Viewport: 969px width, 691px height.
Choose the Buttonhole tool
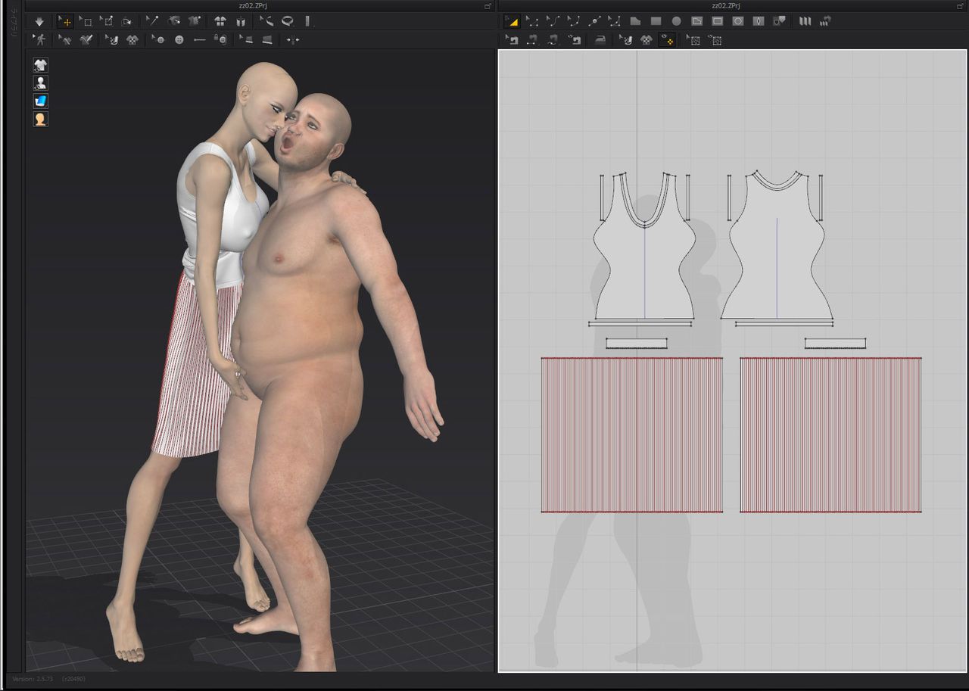click(x=200, y=39)
